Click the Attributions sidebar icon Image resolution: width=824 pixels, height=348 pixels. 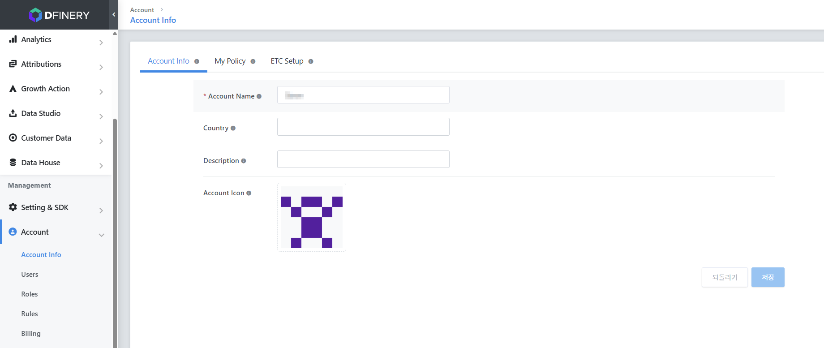(13, 64)
